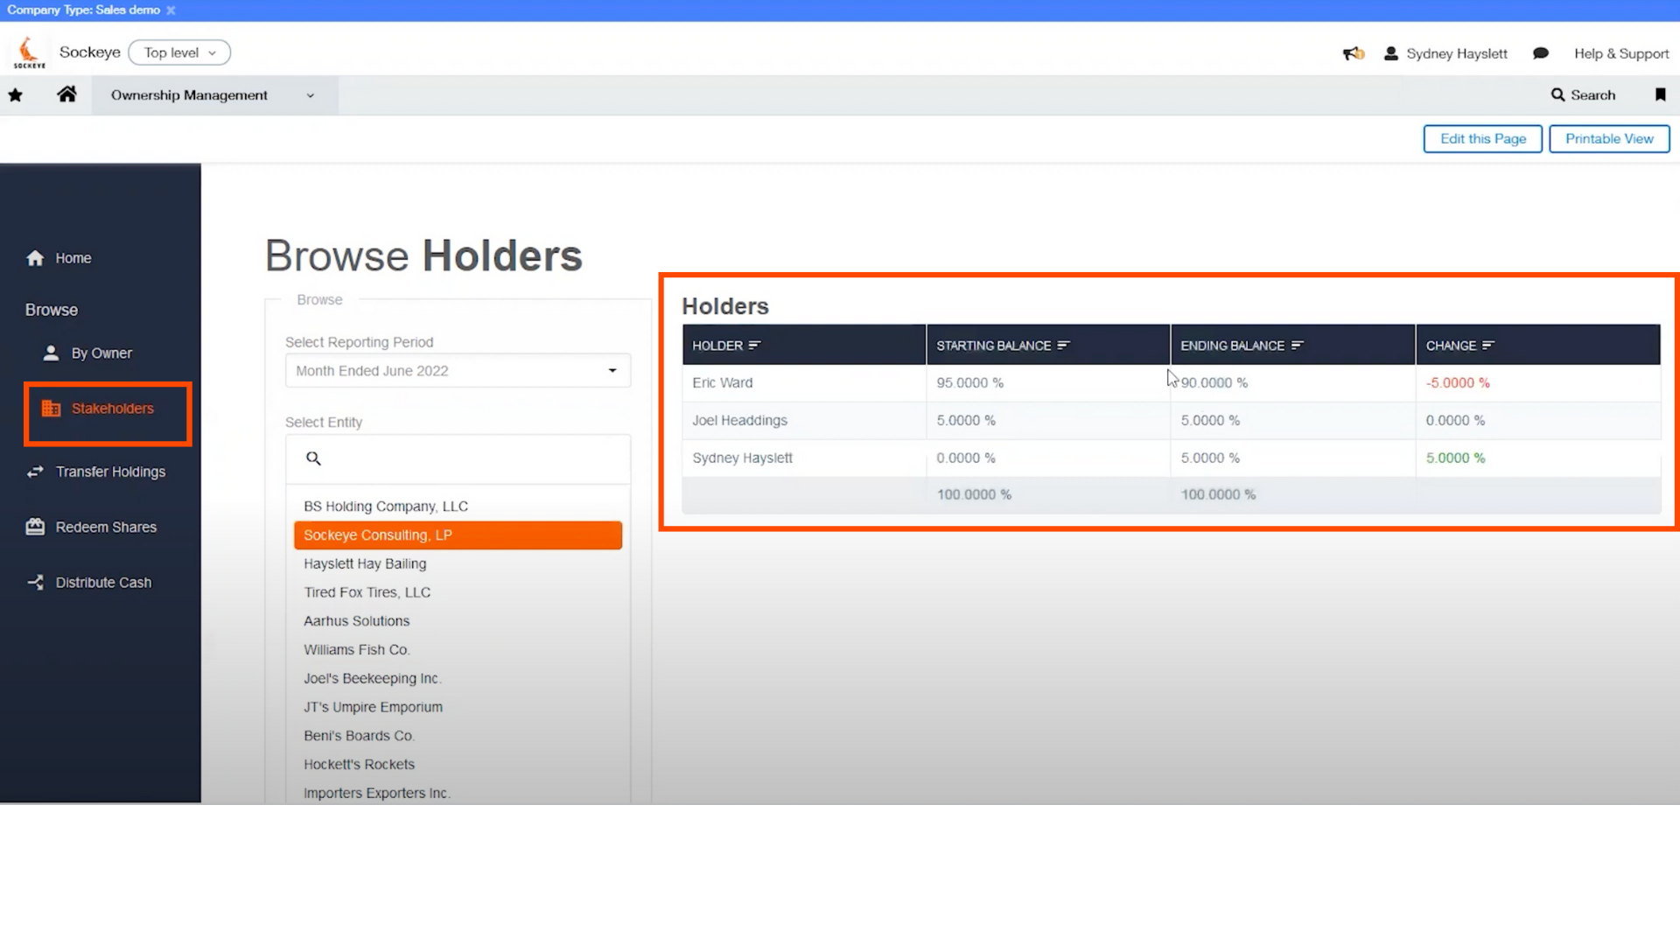Go to Home in the sidebar

[x=59, y=258]
